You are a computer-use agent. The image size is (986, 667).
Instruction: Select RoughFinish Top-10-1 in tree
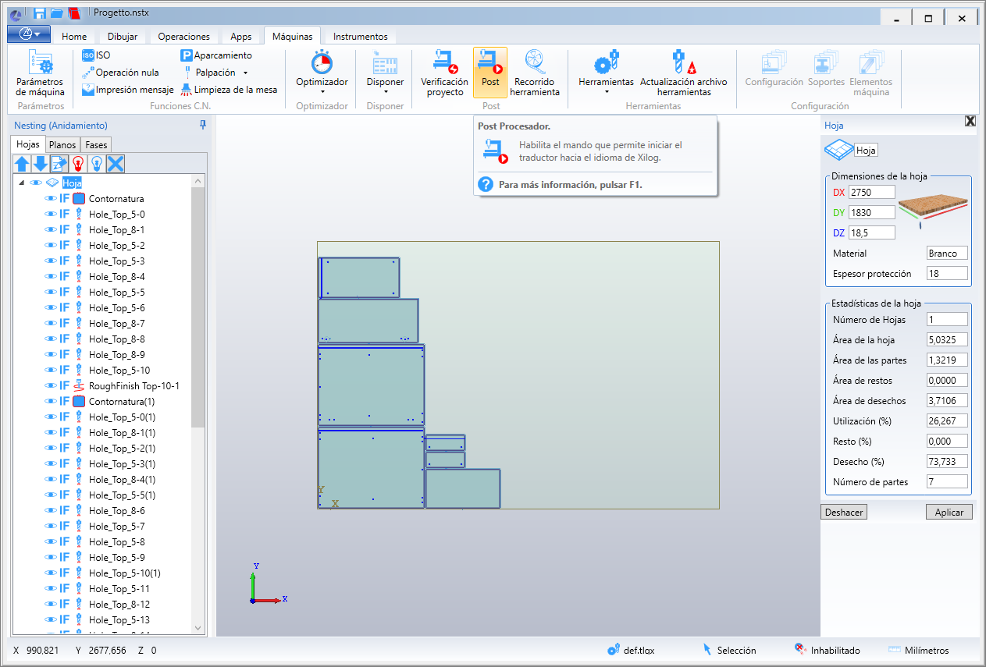pos(134,385)
